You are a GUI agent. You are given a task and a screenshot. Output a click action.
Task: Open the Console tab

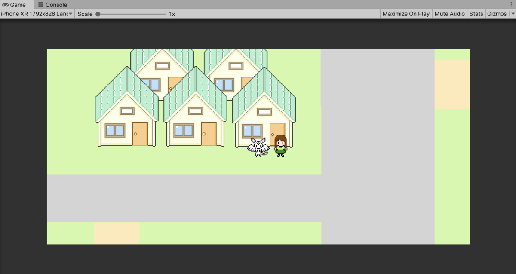tap(52, 5)
